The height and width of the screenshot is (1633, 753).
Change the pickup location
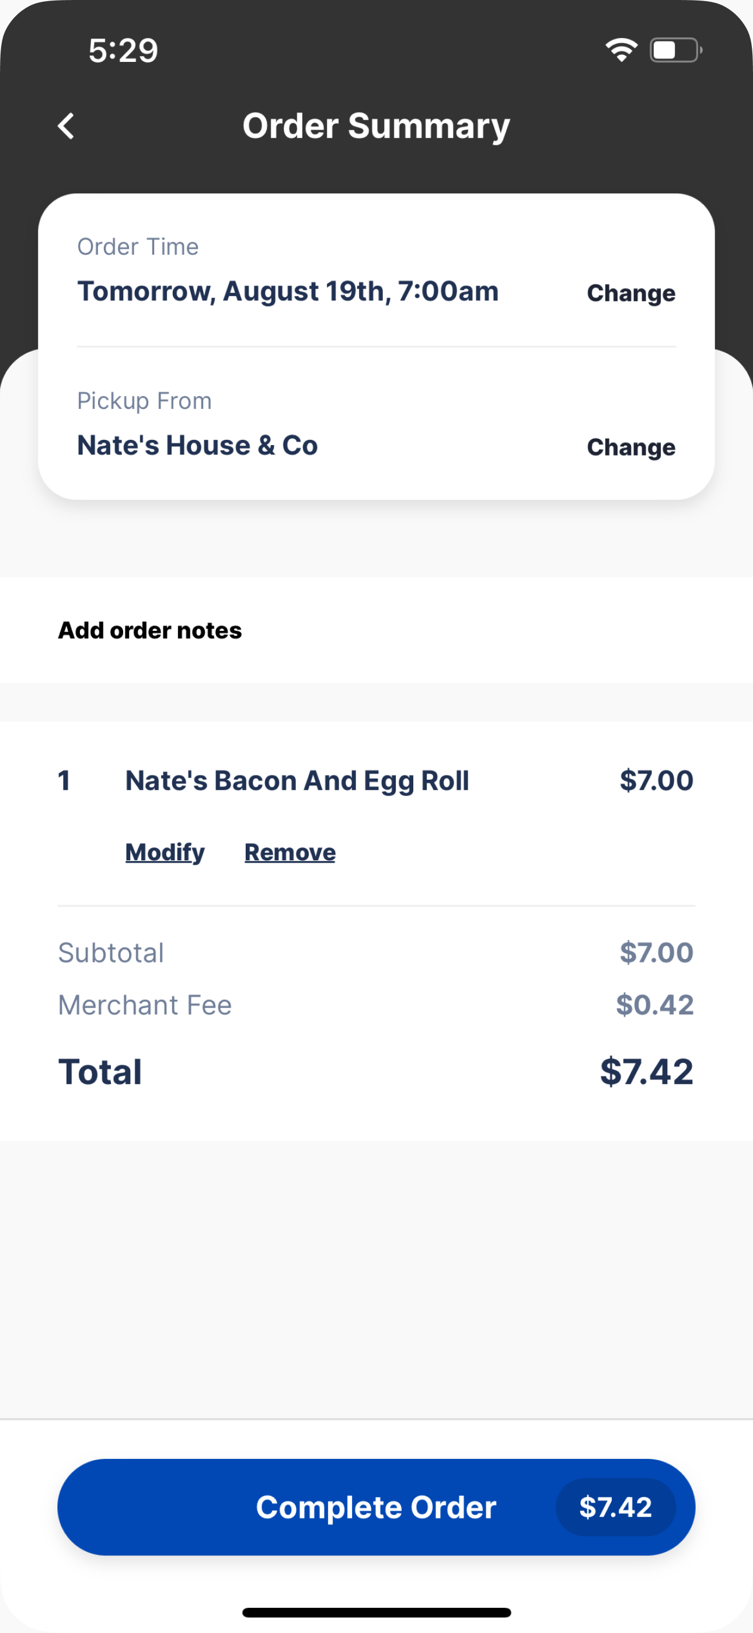[630, 447]
